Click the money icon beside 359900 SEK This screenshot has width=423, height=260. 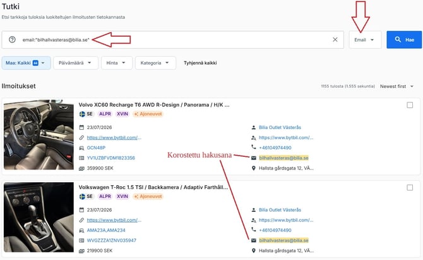pyautogui.click(x=81, y=168)
